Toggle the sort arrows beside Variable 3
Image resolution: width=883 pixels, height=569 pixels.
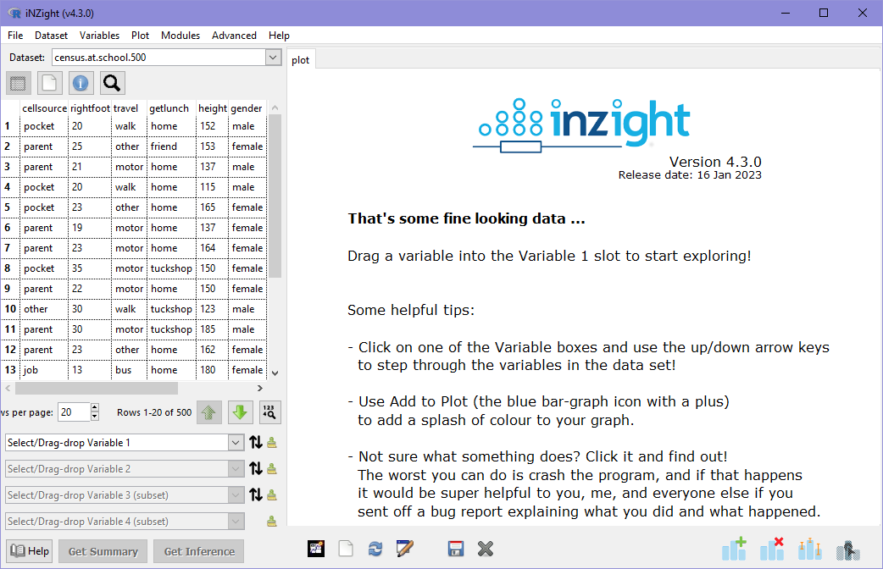(x=256, y=494)
